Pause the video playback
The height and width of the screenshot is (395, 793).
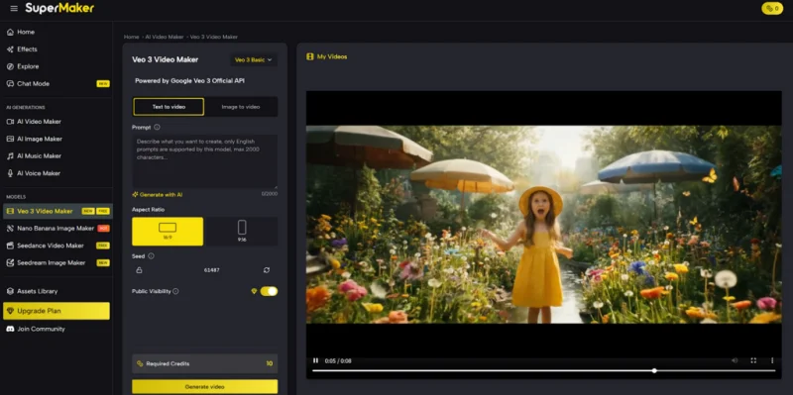tap(315, 360)
